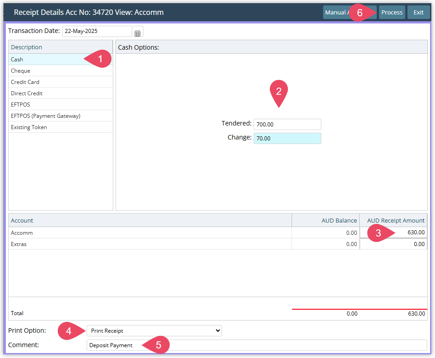Select the Cash payment type

click(60, 60)
